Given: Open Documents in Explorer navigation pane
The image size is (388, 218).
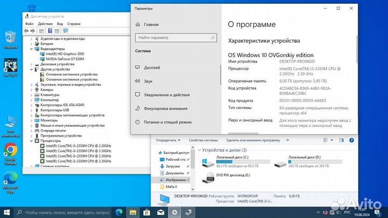Looking at the screenshot, I should tap(175, 173).
